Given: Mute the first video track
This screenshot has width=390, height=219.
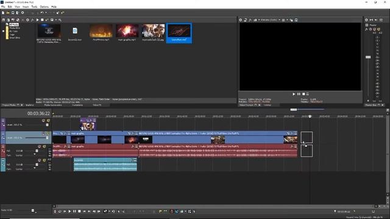Looking at the screenshot, I should pos(43,120).
